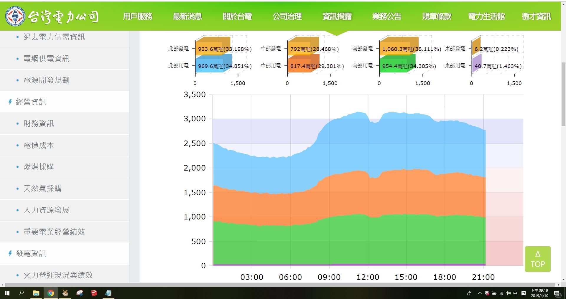566x299 pixels.
Task: Click the 北部發電 axis label
Action: [x=178, y=49]
